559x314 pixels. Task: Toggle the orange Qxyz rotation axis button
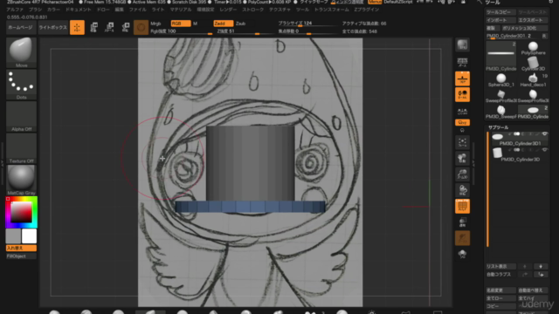(462, 122)
